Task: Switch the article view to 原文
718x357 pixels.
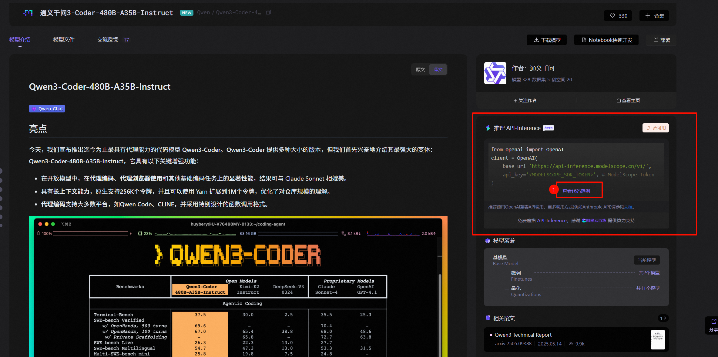Action: (420, 69)
